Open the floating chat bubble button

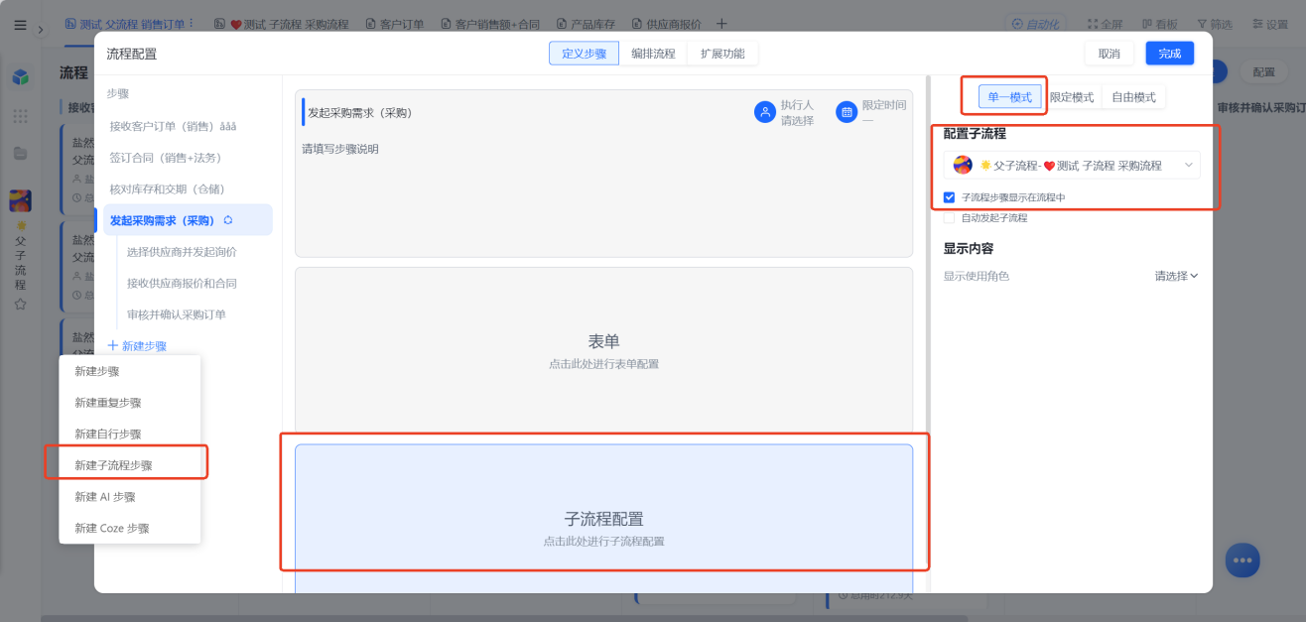tap(1241, 560)
